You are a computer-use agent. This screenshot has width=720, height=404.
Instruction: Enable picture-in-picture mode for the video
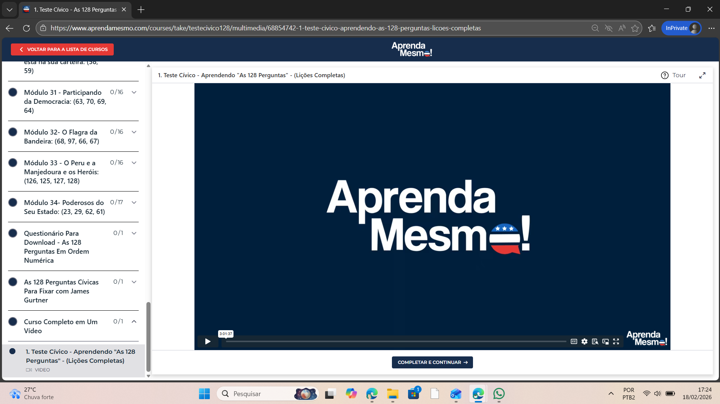click(x=606, y=341)
